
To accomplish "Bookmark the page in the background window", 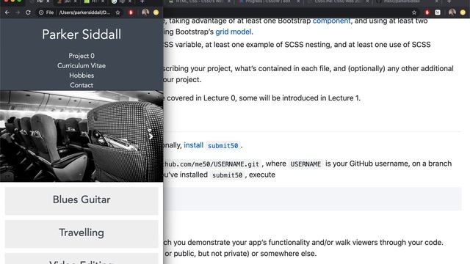I will [414, 12].
